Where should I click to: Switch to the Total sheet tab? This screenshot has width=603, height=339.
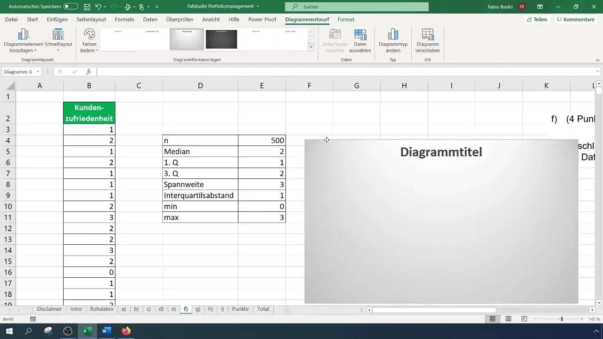[263, 309]
